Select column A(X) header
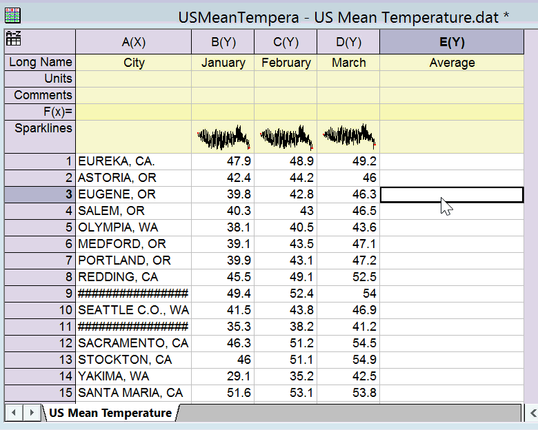The width and height of the screenshot is (538, 430). [x=133, y=42]
